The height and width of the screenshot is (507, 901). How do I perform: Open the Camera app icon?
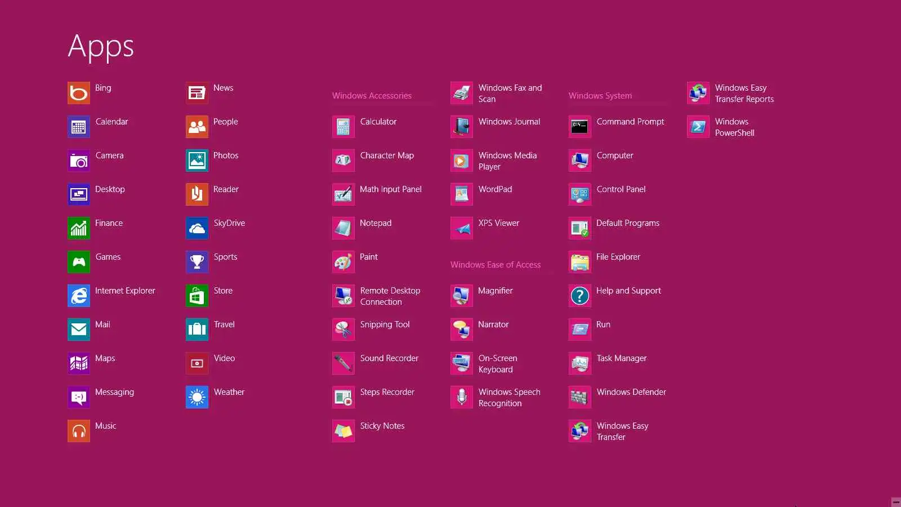point(79,161)
